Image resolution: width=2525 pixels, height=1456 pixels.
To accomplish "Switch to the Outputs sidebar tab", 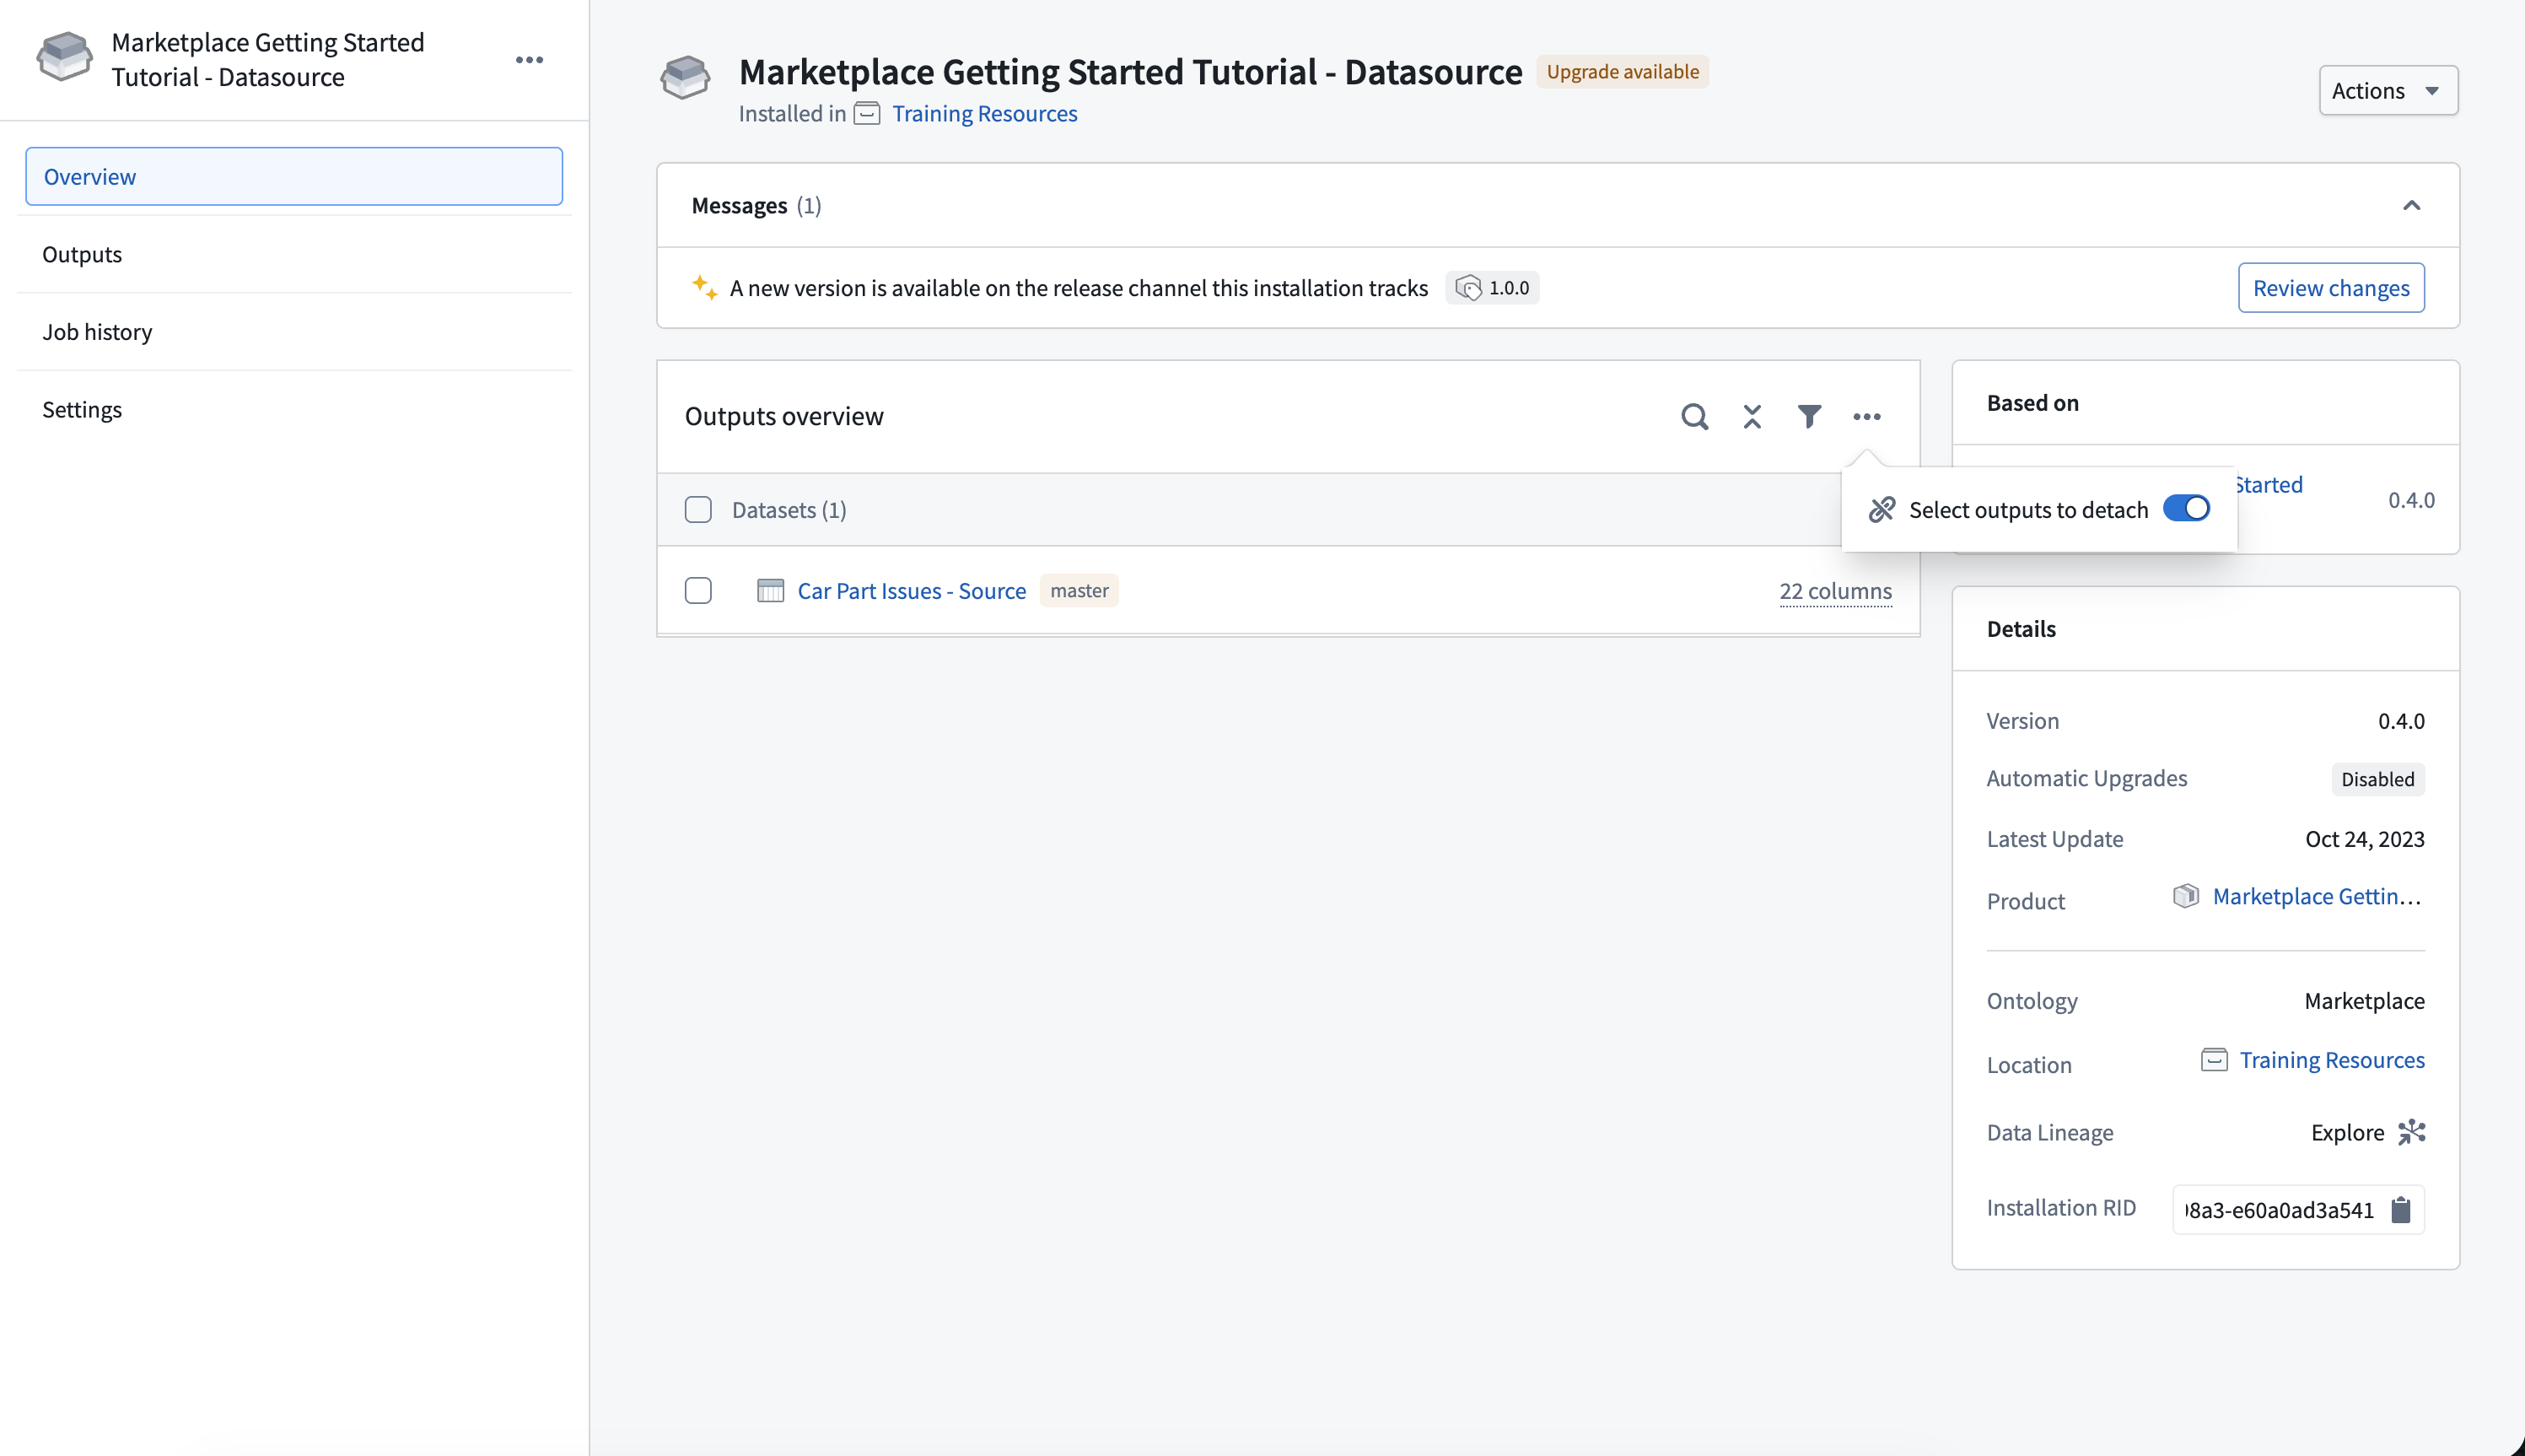I will [293, 254].
